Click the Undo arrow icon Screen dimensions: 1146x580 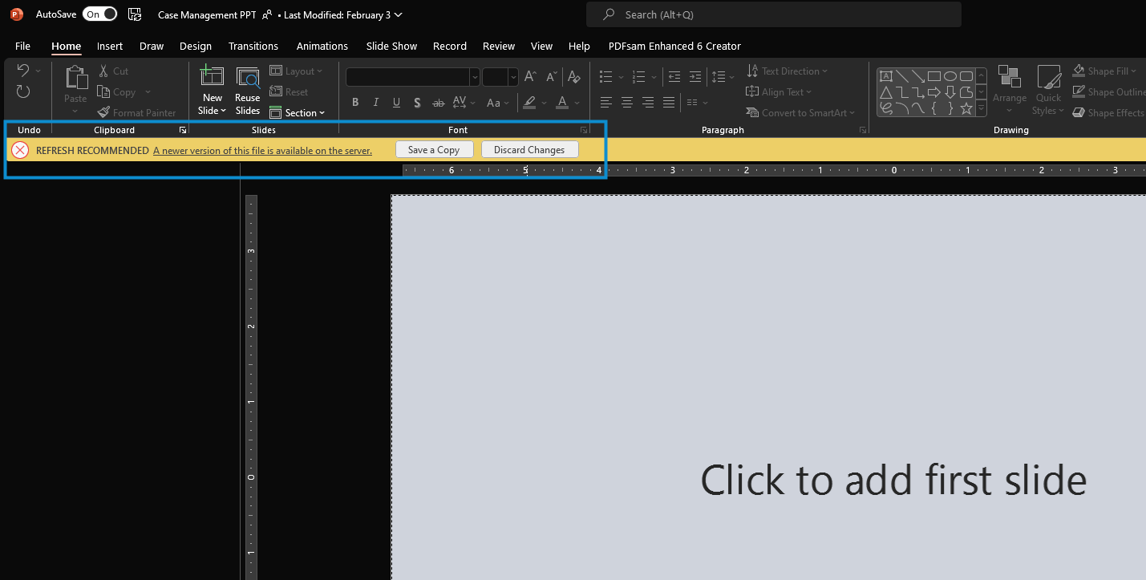click(x=23, y=71)
